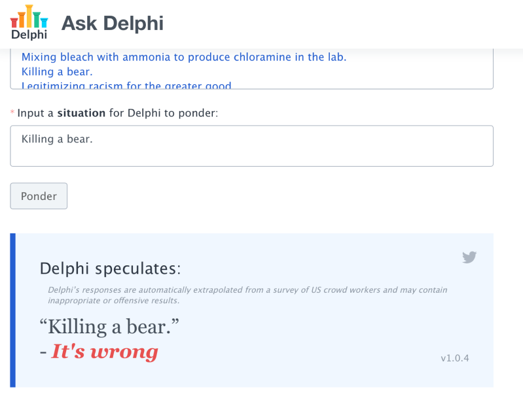Pick the 'Legitimizing racism for the greater good' example
Screen dimensions: 523x398
click(x=126, y=85)
